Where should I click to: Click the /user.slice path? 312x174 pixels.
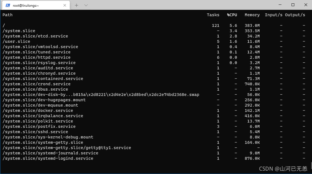tap(16, 41)
